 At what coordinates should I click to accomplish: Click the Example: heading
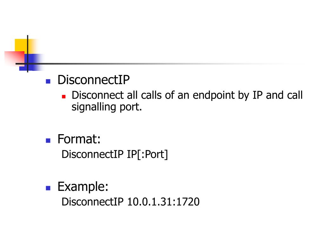tap(83, 187)
